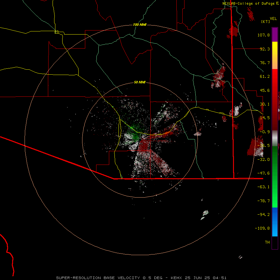Click the blue color band in the legend
This screenshot has width=280, height=280.
coord(275,222)
